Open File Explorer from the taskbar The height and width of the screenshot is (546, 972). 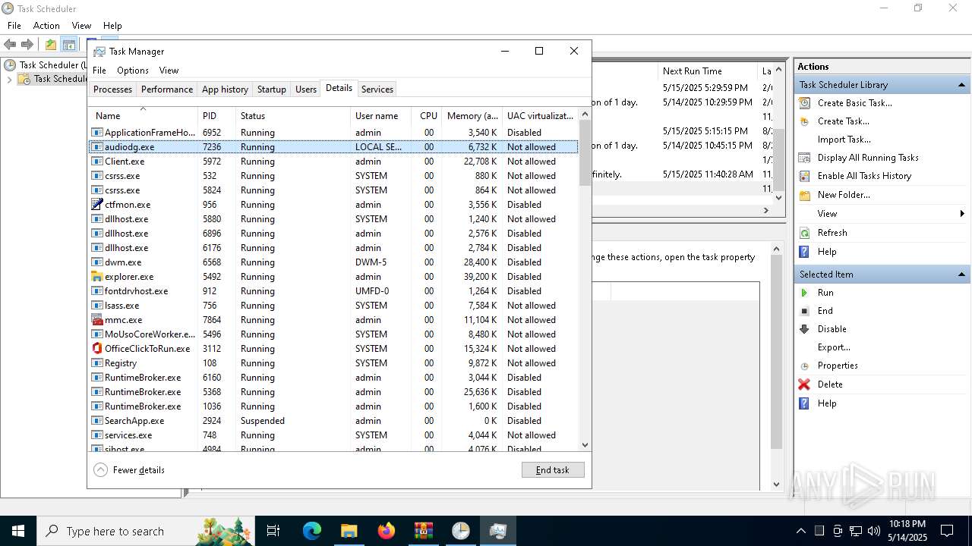[349, 531]
